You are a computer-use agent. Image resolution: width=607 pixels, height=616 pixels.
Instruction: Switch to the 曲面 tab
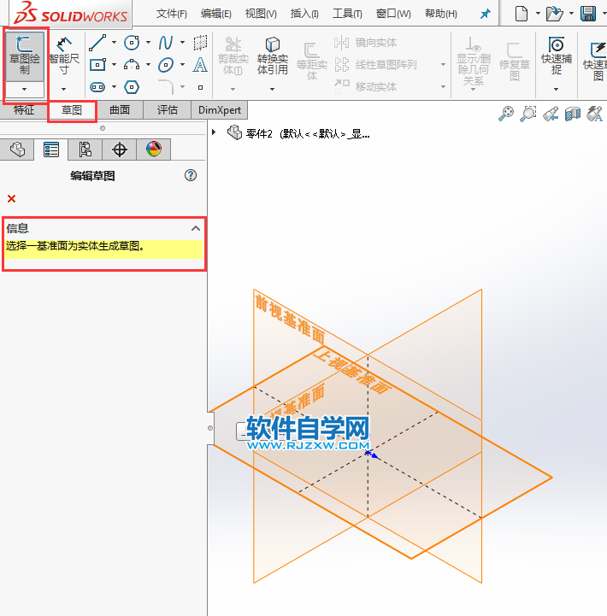[120, 110]
